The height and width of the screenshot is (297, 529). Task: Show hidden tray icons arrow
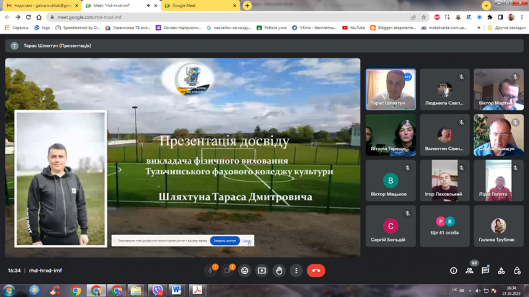tap(470, 290)
